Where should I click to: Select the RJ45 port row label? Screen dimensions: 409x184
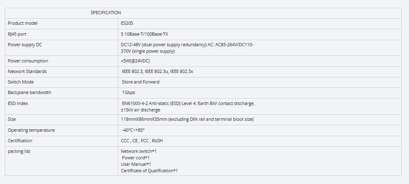click(17, 34)
